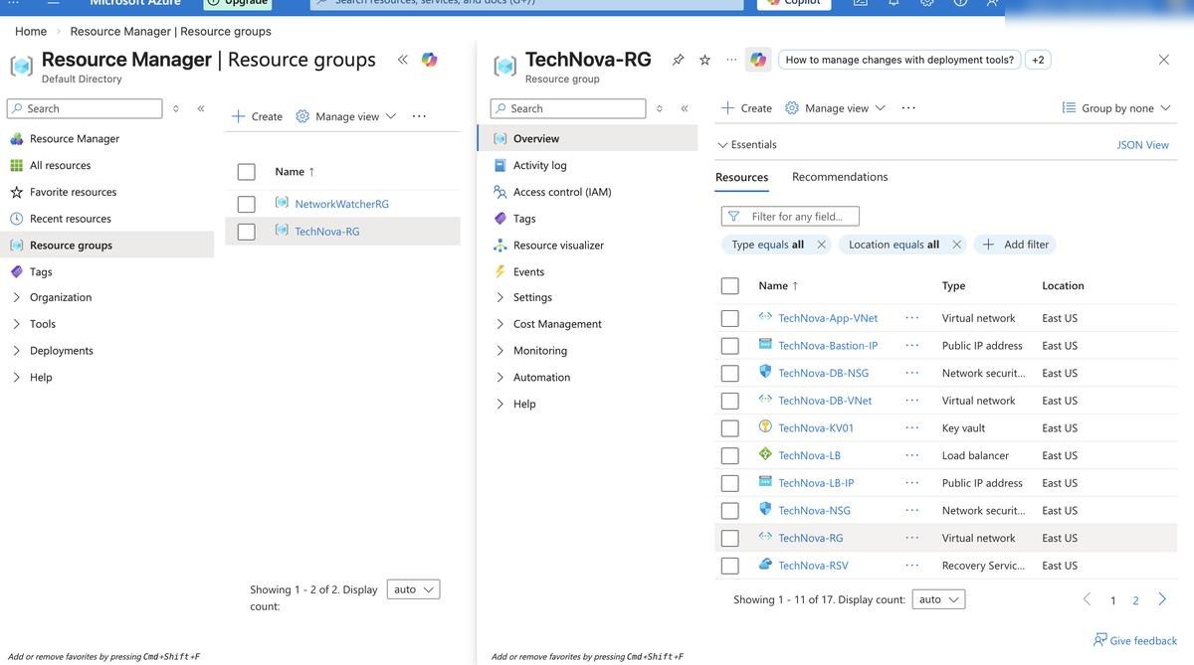Click the TechNova-RSV recovery vault icon
The image size is (1194, 665).
click(765, 564)
